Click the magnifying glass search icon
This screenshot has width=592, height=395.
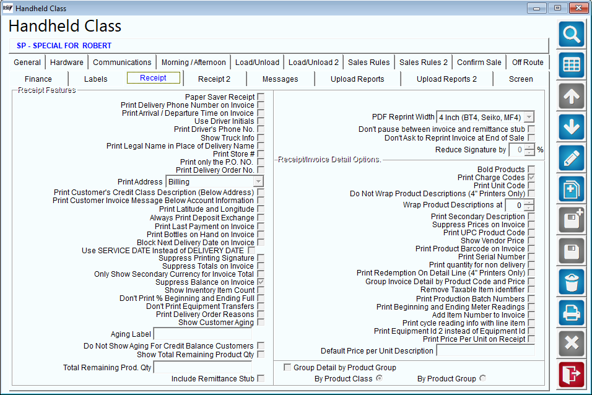[571, 35]
